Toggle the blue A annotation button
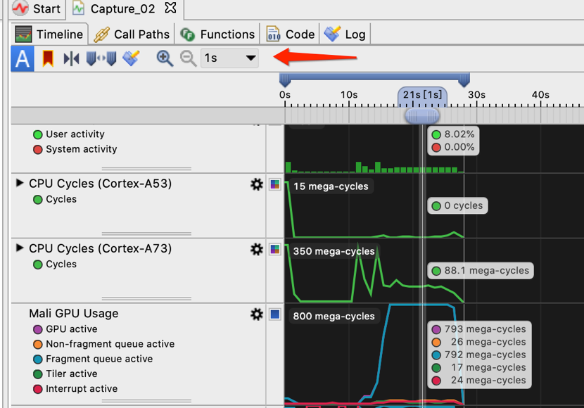The height and width of the screenshot is (408, 584). [x=23, y=58]
